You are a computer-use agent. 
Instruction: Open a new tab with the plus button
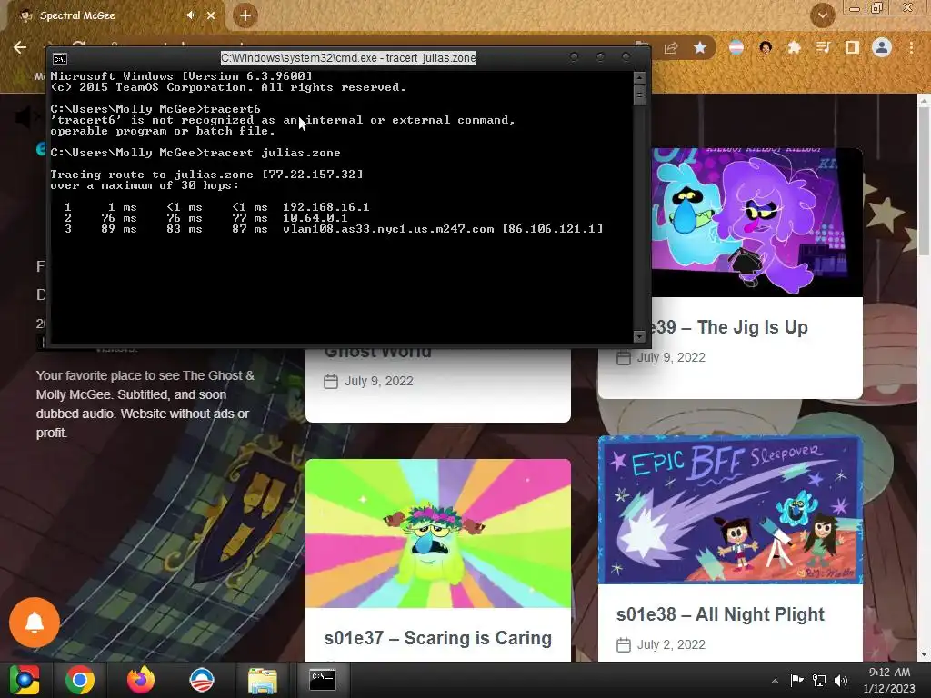click(245, 16)
